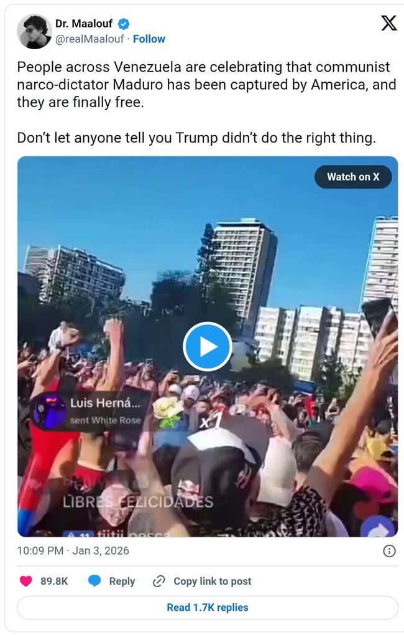Click the chain link copy icon
Image resolution: width=404 pixels, height=635 pixels.
[158, 581]
